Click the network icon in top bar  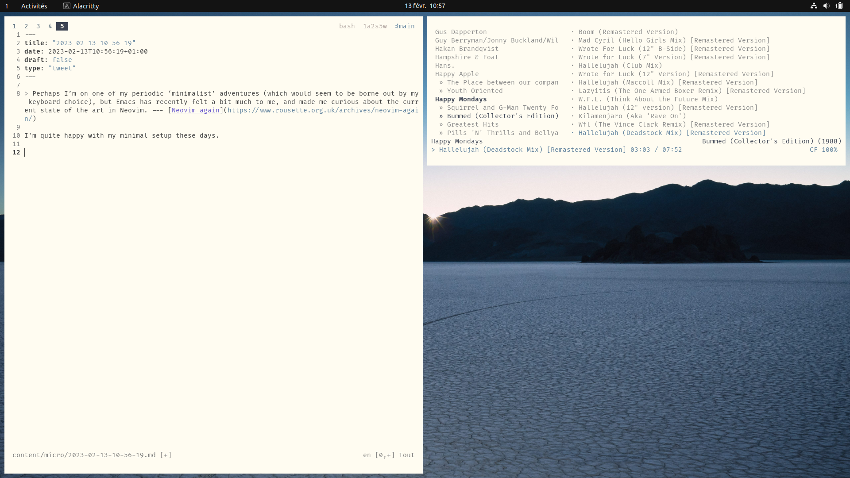(x=814, y=6)
